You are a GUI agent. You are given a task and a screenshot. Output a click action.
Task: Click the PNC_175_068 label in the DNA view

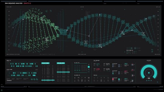point(130,50)
